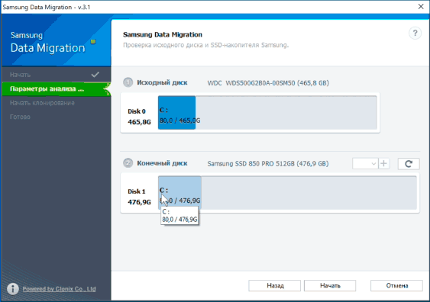Click the Disk 1 476,9G label

point(139,197)
